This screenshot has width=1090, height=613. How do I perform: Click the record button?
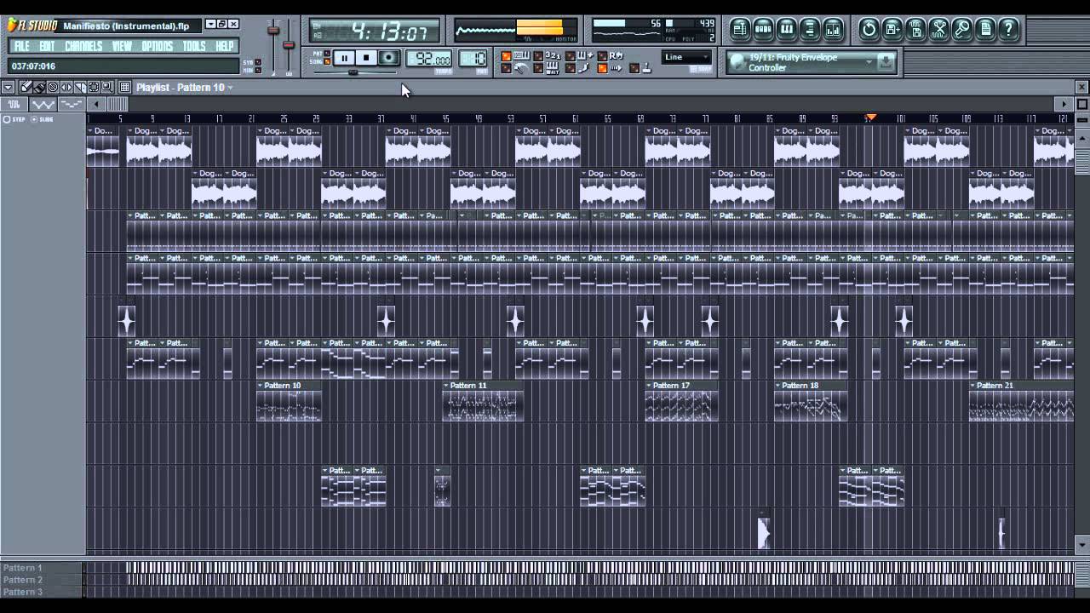pyautogui.click(x=388, y=58)
